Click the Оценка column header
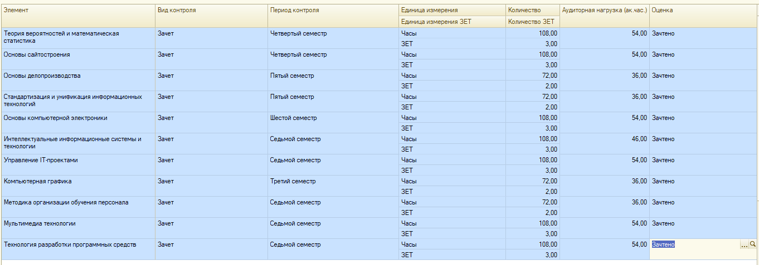Viewport: 759px width, 265px height. [703, 11]
